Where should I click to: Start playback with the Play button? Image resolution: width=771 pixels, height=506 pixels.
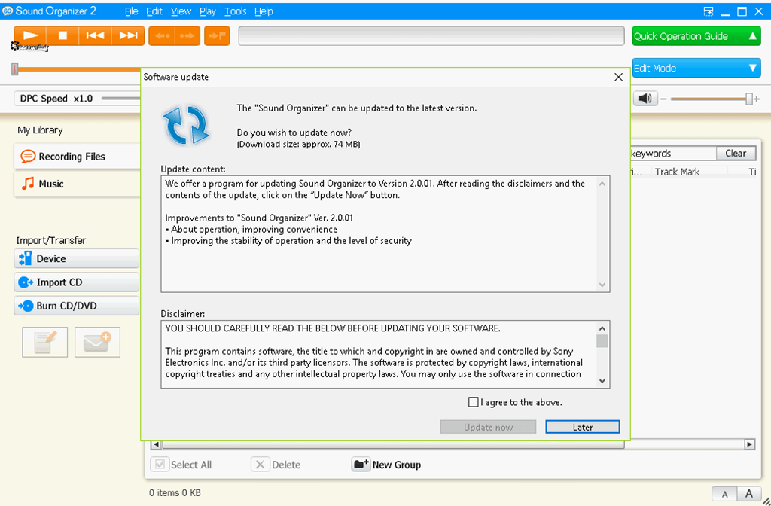30,35
